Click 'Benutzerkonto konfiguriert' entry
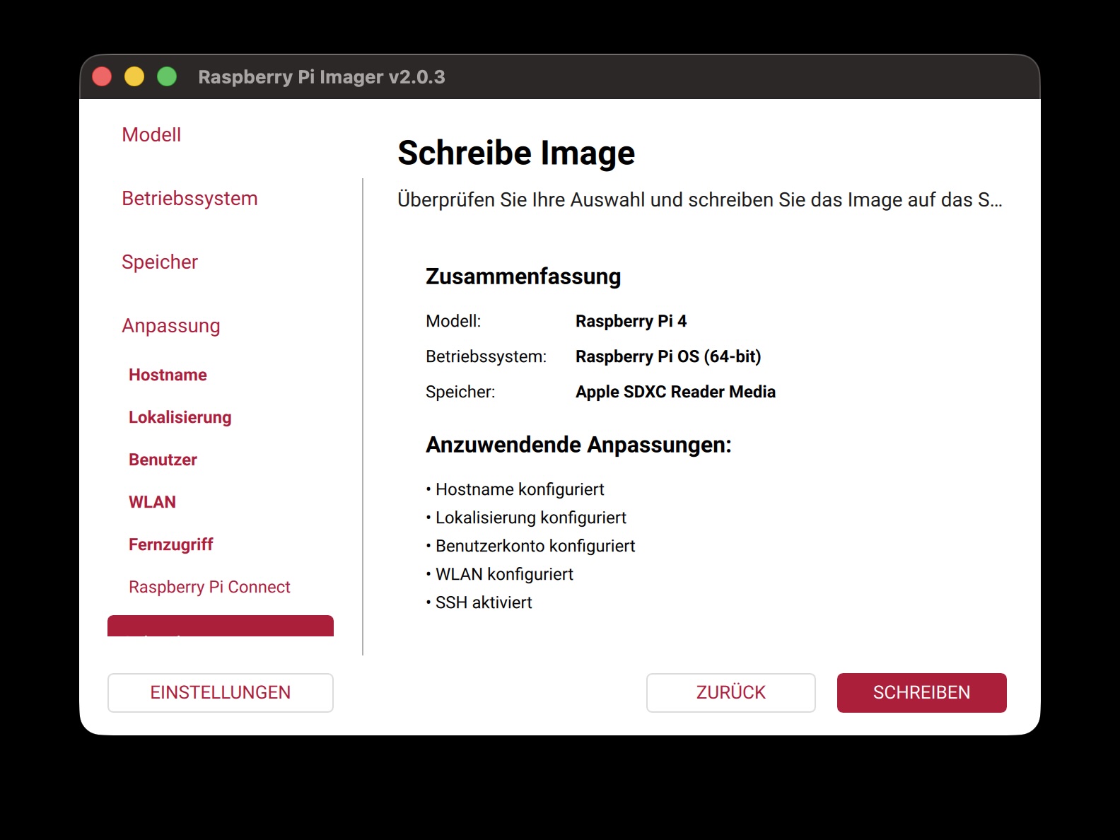Viewport: 1120px width, 840px height. 530,546
